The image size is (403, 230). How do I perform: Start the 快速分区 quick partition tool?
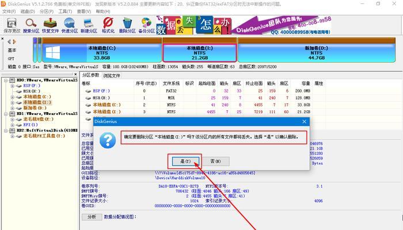point(70,25)
